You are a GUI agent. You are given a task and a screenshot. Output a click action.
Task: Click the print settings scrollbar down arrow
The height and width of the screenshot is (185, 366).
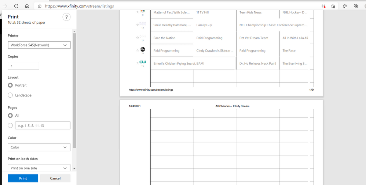tap(74, 169)
